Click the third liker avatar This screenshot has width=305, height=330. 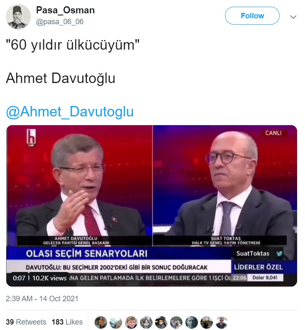131,322
